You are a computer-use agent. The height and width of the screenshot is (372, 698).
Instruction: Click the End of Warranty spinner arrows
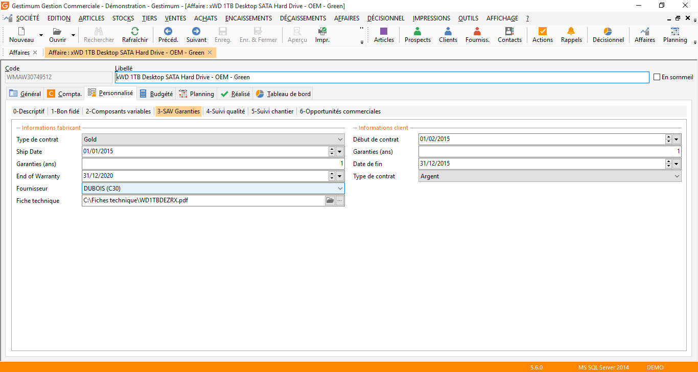(x=332, y=176)
